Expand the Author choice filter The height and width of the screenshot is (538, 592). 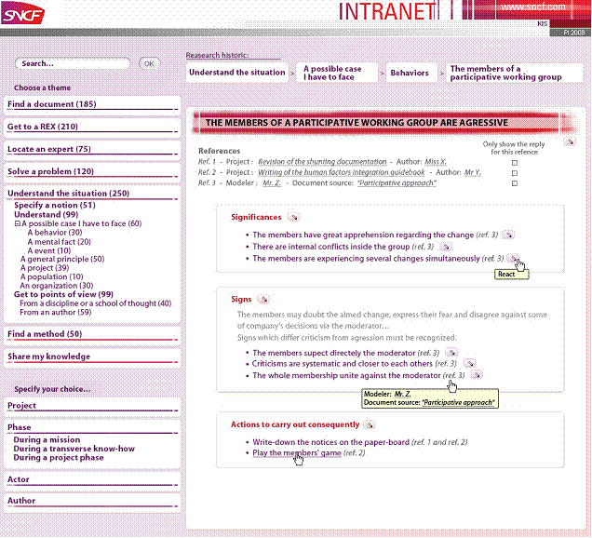pos(92,501)
